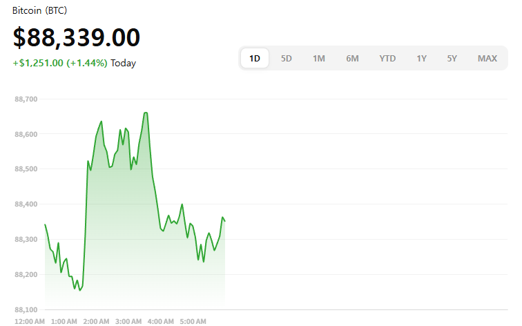The image size is (522, 326).
Task: Select the 1D time range tab
Action: pos(255,59)
